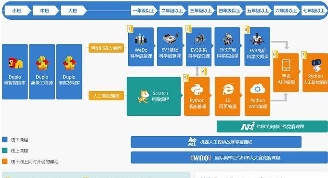Select the 四年级以上 grade tab
Viewport: 328px width, 178px height.
230,11
